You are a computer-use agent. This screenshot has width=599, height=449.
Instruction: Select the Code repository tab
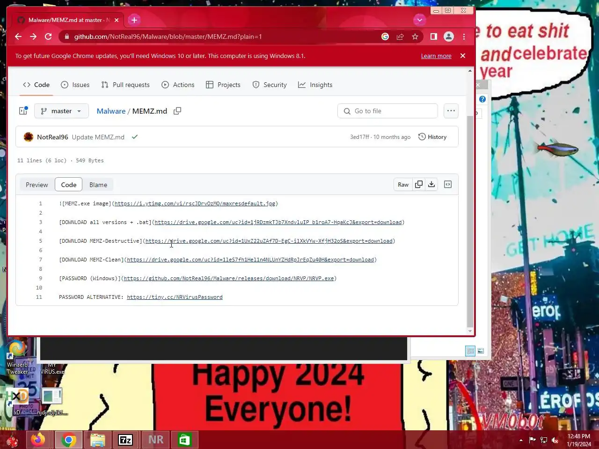36,85
